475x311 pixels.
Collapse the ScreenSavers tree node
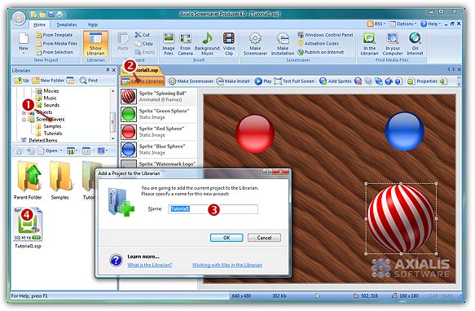click(x=24, y=120)
